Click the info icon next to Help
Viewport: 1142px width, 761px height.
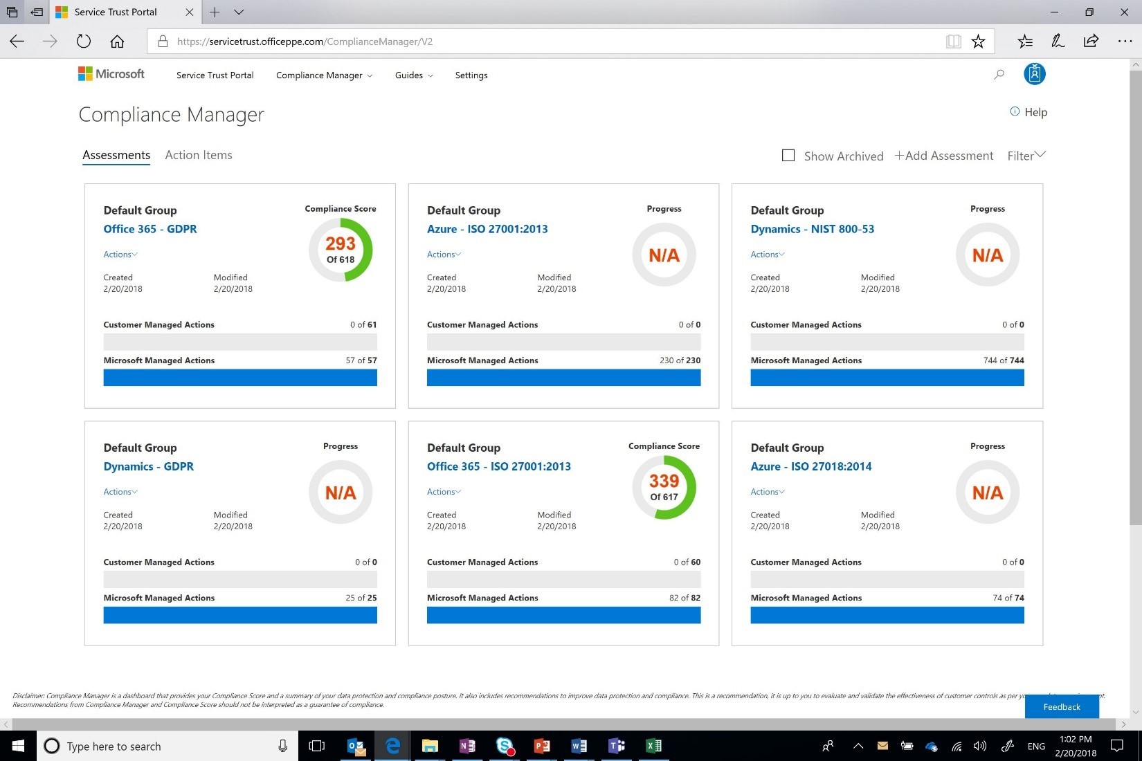click(1014, 111)
